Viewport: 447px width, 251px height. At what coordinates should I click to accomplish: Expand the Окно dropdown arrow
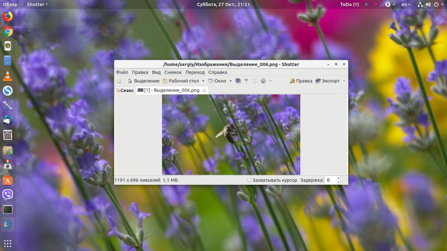230,81
